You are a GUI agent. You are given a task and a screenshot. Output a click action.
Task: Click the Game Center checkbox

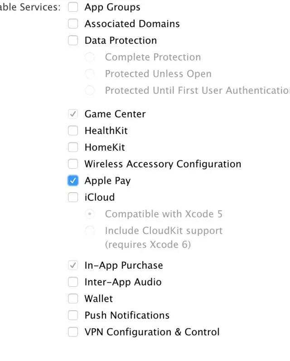tap(73, 114)
